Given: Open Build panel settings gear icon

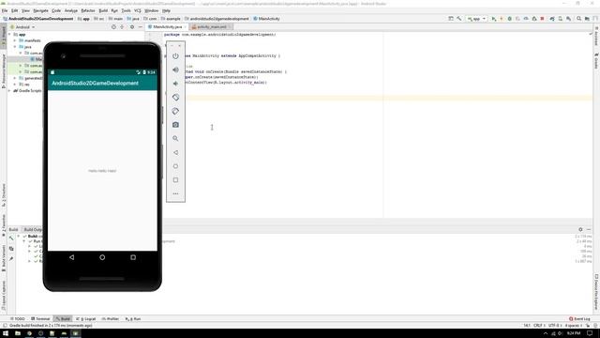Looking at the screenshot, I should (580, 229).
